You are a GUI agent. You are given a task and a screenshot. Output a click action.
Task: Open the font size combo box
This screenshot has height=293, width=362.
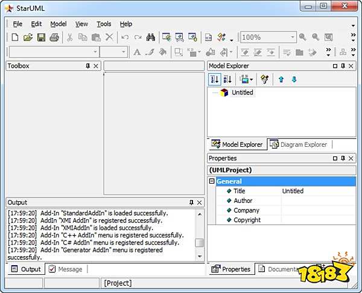tap(124, 52)
